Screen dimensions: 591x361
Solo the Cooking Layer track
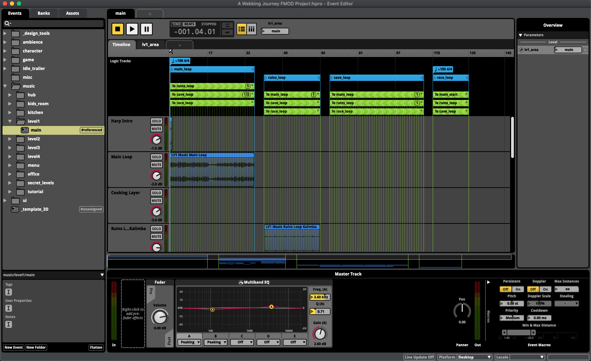point(157,193)
